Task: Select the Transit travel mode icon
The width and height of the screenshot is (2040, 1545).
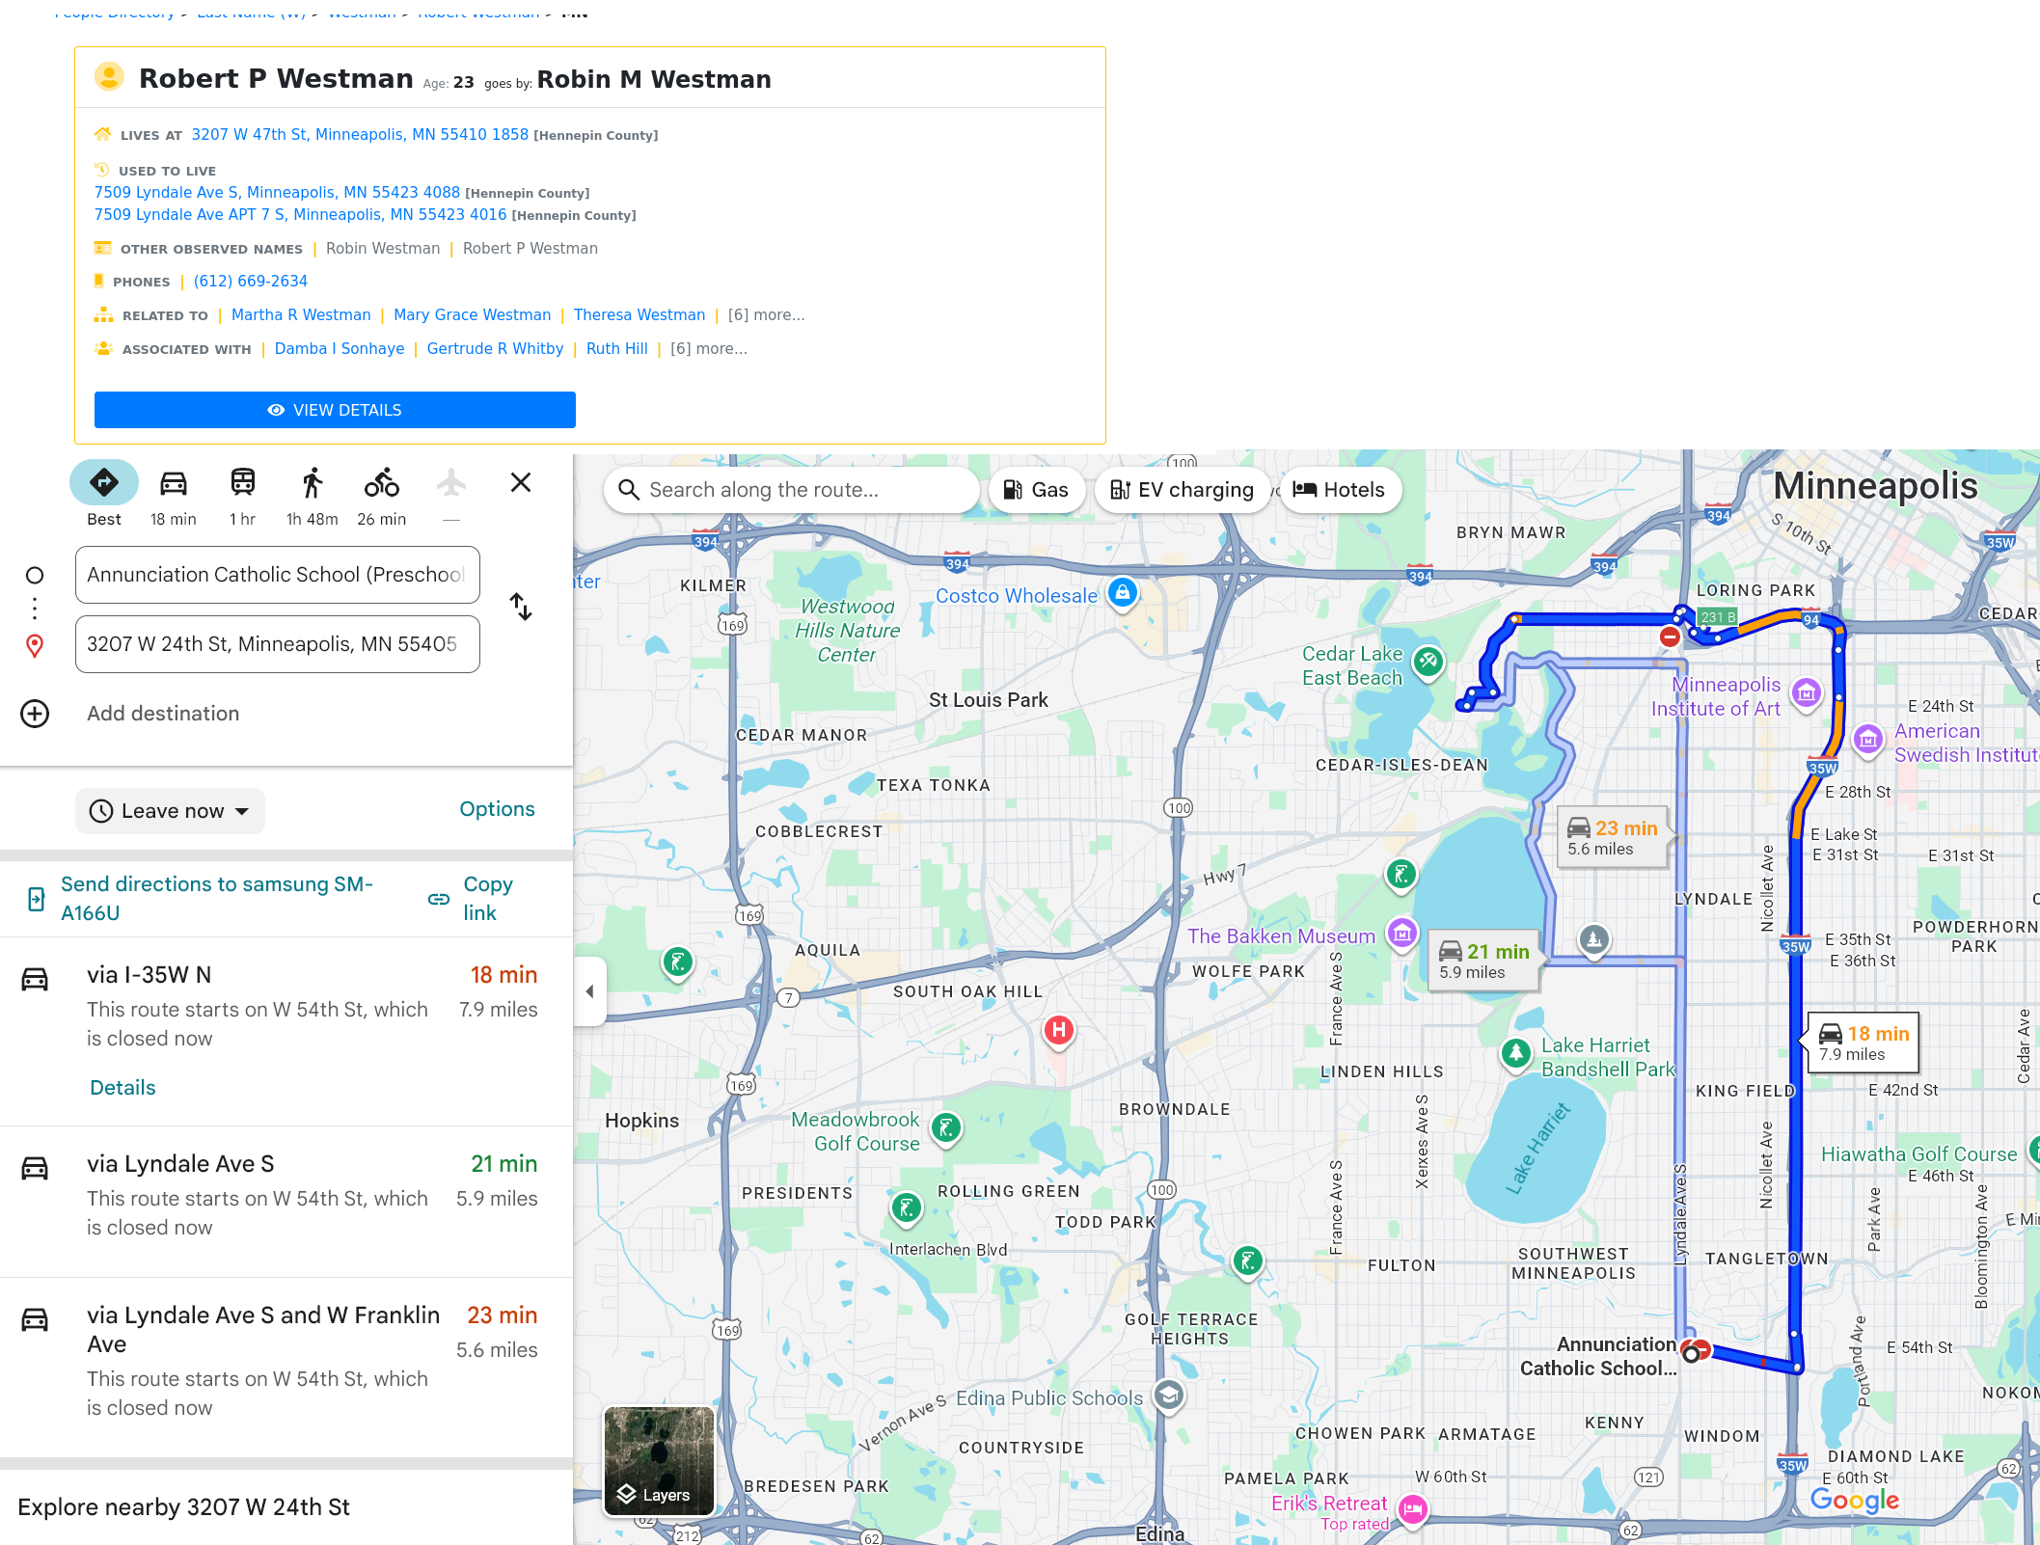Action: [242, 483]
